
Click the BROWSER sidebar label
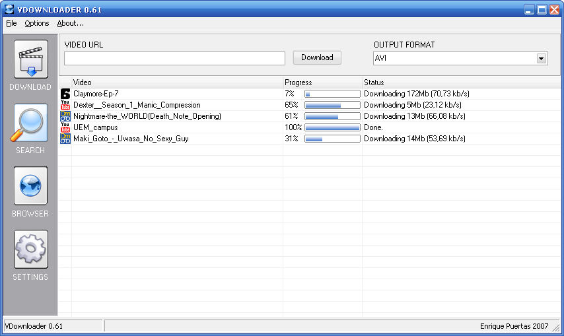click(30, 213)
